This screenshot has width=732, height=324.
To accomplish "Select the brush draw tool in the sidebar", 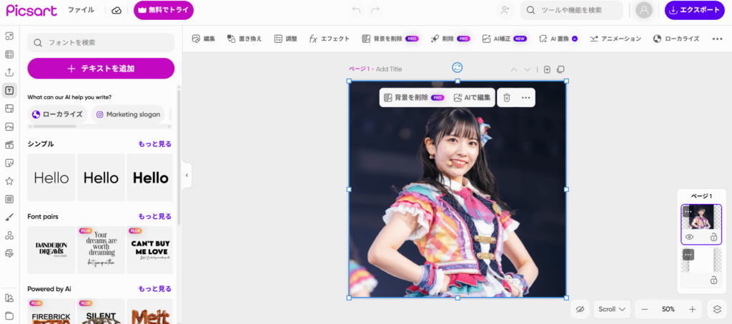I will (9, 217).
